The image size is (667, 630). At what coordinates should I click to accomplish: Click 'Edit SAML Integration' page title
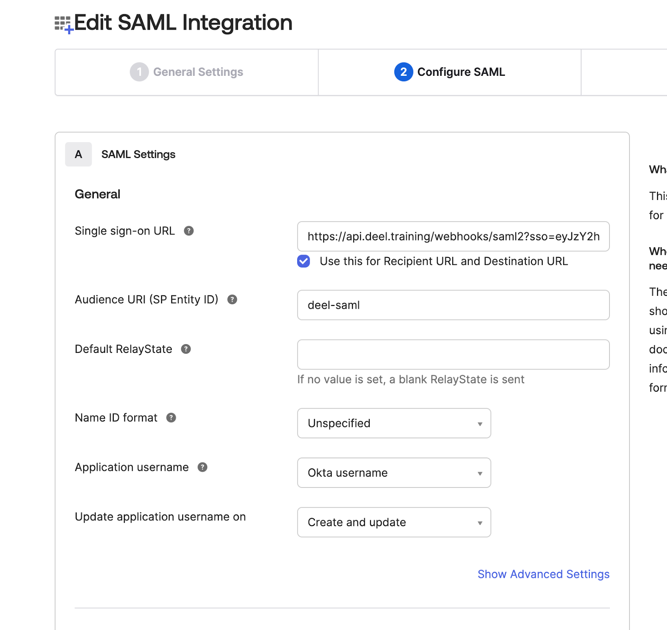point(183,22)
